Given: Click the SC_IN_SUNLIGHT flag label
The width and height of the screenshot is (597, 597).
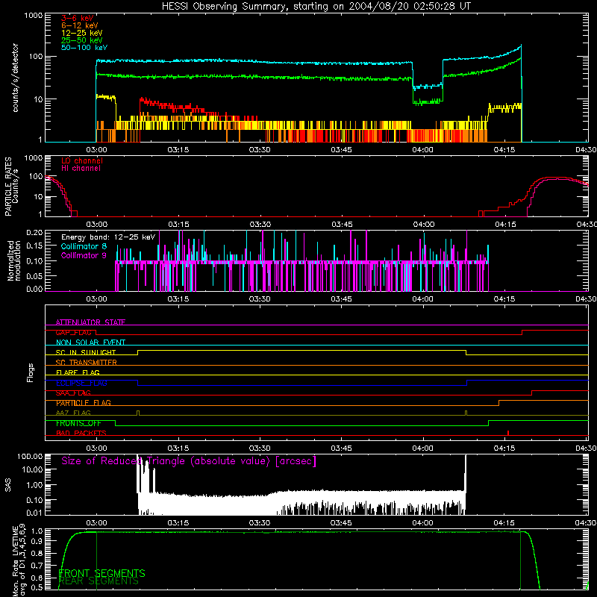Looking at the screenshot, I should [x=86, y=352].
